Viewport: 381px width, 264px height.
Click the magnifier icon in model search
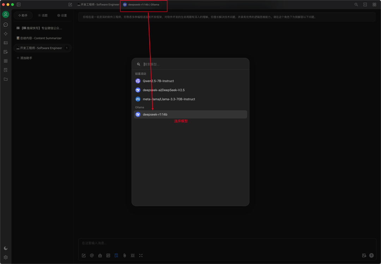click(x=139, y=64)
